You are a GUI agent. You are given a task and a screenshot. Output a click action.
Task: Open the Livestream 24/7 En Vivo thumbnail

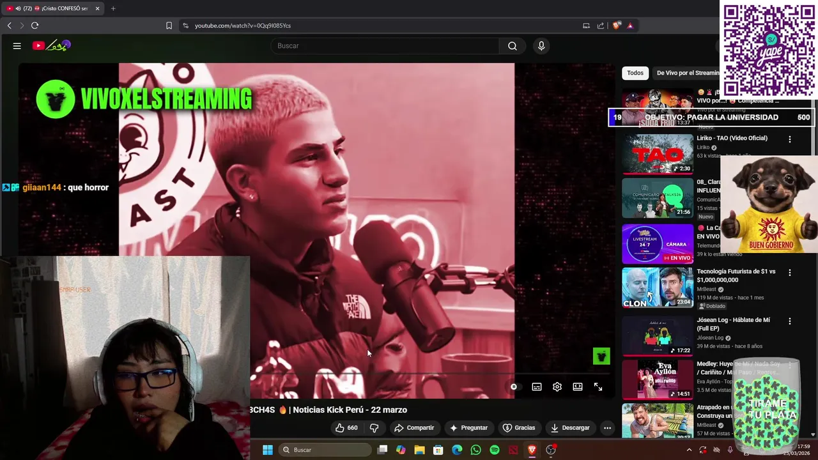[x=658, y=243]
